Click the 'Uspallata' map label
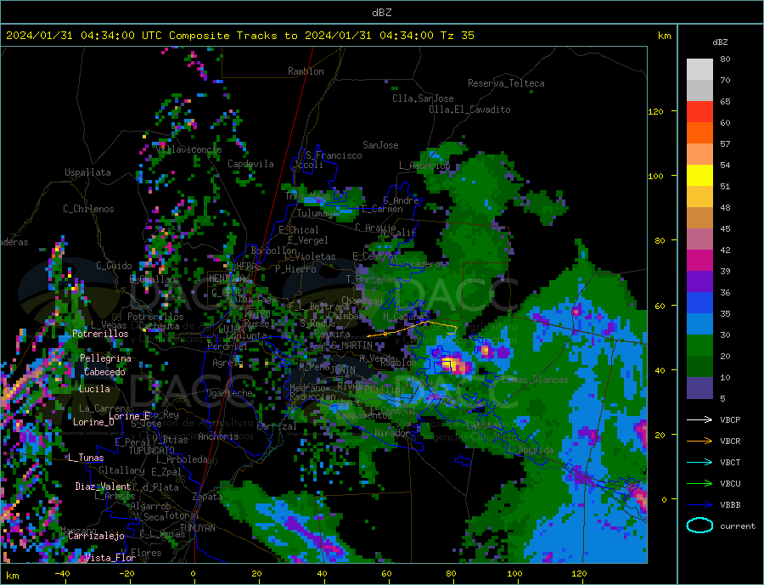This screenshot has width=764, height=585. [87, 172]
